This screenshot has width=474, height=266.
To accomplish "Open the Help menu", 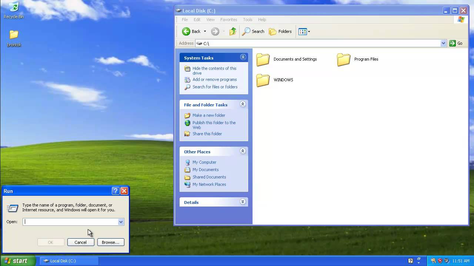I will [x=262, y=20].
